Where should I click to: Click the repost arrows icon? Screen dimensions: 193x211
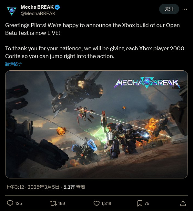[53, 203]
